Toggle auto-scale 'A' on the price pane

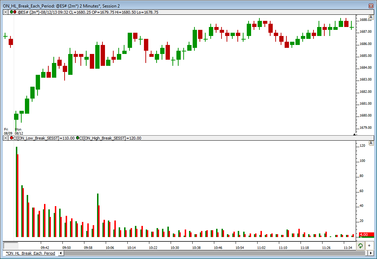tap(371, 17)
